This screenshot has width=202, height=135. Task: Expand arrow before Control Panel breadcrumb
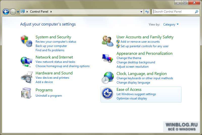point(27,12)
